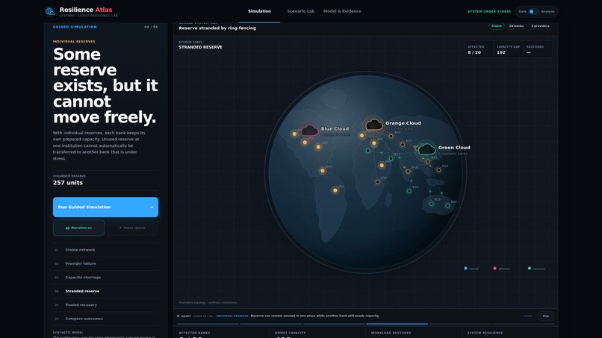Click the Restored stat cell

pyautogui.click(x=538, y=49)
